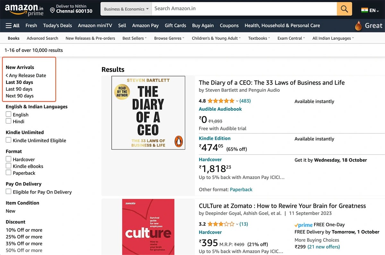The width and height of the screenshot is (385, 255).
Task: Open the Paperback other format link
Action: click(241, 189)
